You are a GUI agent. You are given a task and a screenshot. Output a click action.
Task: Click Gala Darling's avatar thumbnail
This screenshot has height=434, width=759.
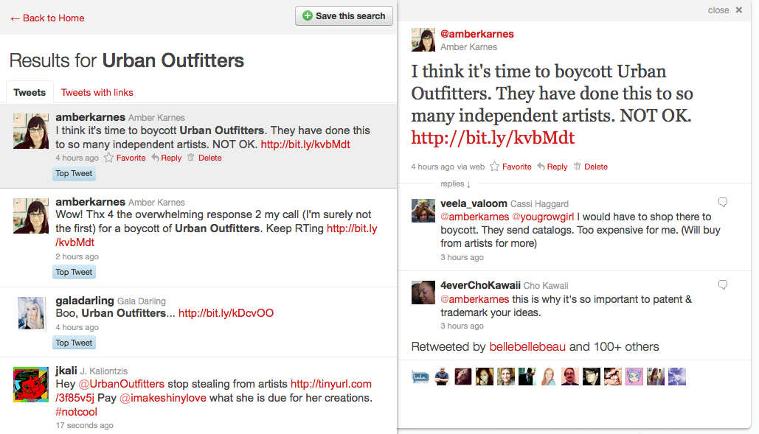click(32, 313)
